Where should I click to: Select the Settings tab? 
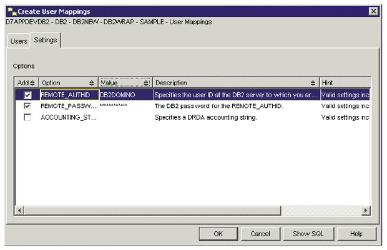(x=46, y=40)
